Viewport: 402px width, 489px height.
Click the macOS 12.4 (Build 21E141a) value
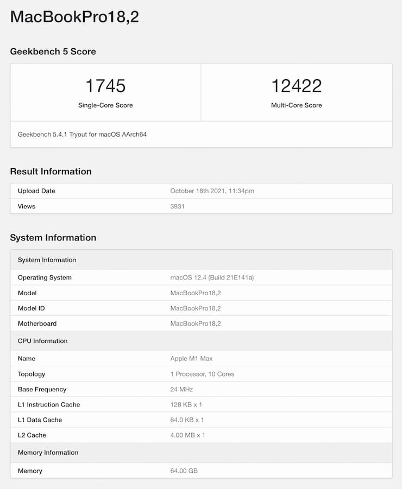click(212, 277)
